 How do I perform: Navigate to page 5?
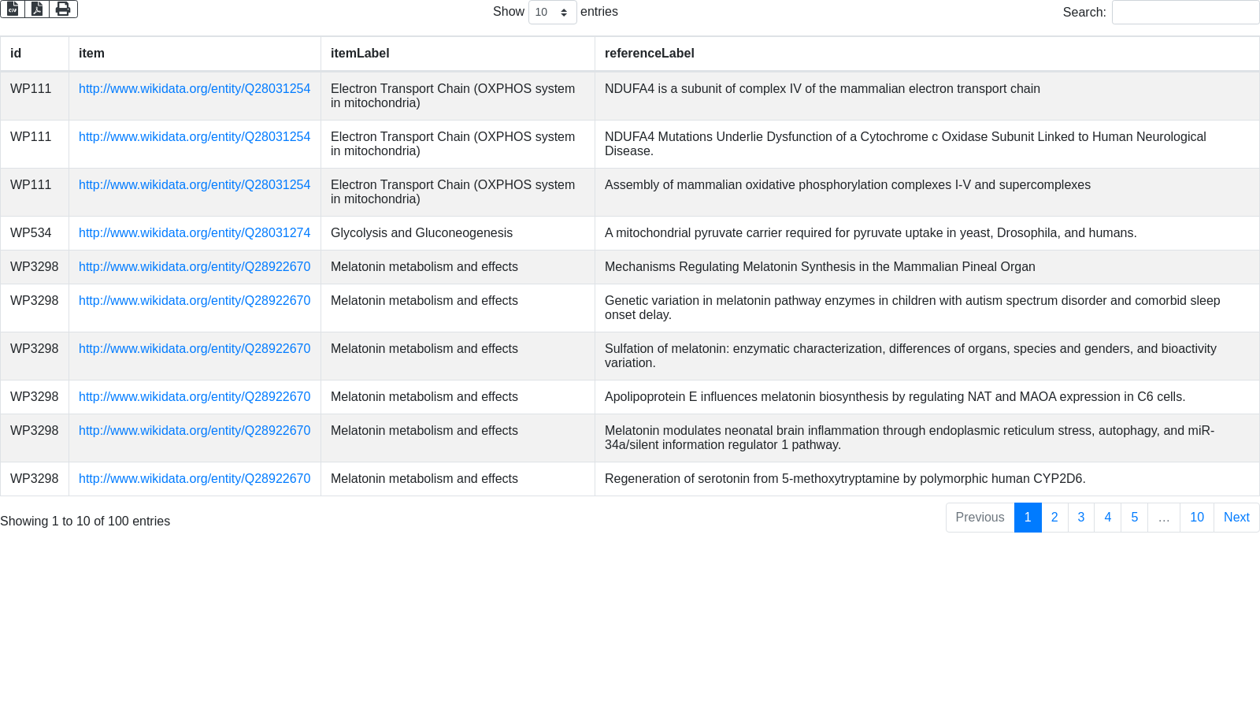(1135, 518)
